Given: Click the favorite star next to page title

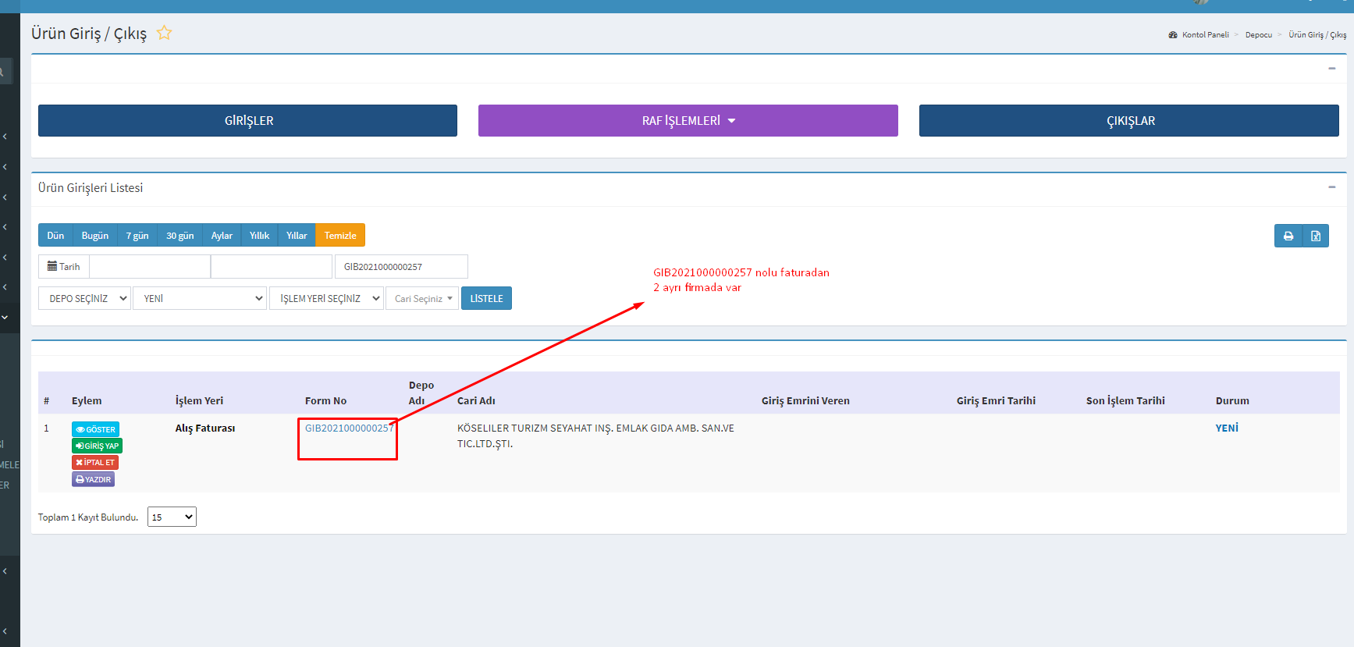Looking at the screenshot, I should coord(164,33).
